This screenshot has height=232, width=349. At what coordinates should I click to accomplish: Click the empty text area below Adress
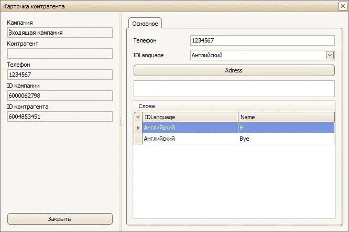point(234,89)
